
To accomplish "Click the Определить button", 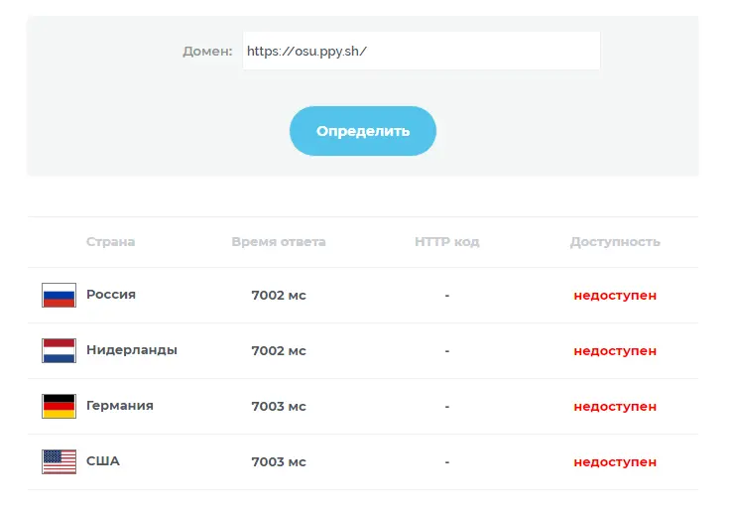I will 363,131.
